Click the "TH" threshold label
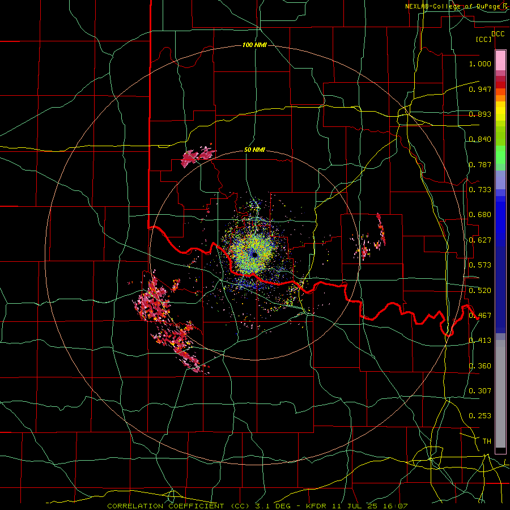This screenshot has width=510, height=510. coord(487,441)
